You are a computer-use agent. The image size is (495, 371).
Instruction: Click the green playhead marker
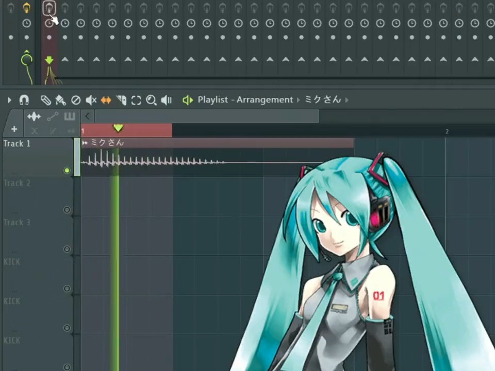tap(118, 128)
